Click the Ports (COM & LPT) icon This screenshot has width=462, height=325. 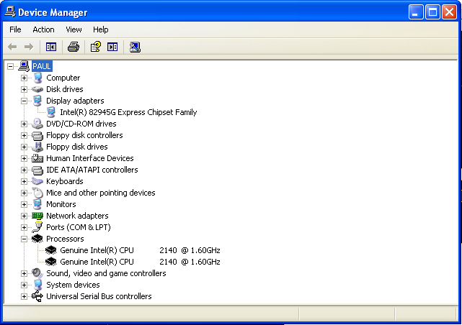(x=37, y=227)
